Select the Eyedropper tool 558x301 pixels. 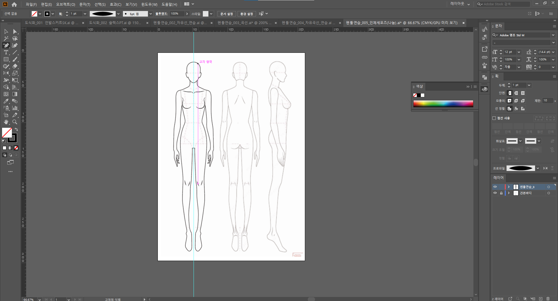(6, 101)
